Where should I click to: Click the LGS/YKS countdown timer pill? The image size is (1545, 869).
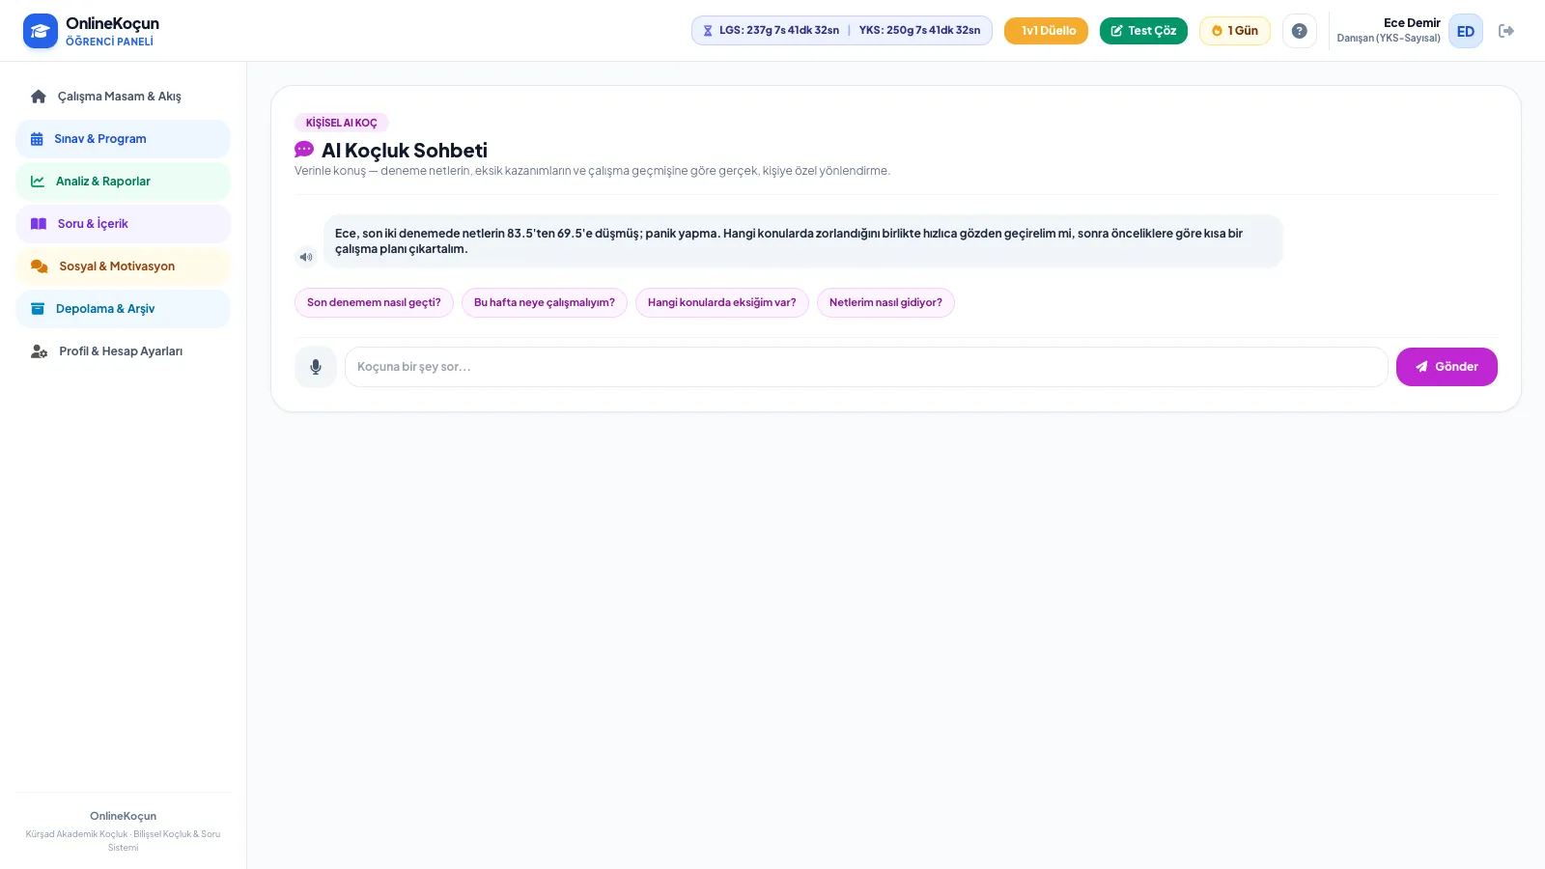pyautogui.click(x=841, y=31)
